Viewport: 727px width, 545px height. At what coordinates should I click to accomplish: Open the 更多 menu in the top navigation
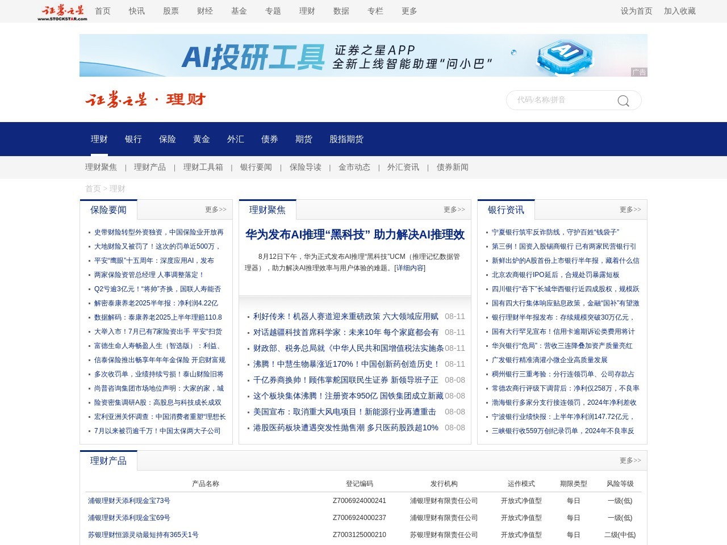(409, 11)
